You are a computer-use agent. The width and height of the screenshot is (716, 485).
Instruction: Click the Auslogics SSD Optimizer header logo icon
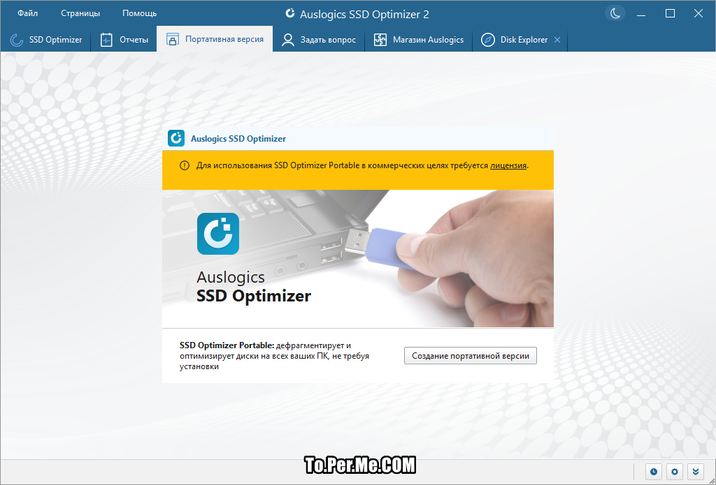click(x=176, y=138)
